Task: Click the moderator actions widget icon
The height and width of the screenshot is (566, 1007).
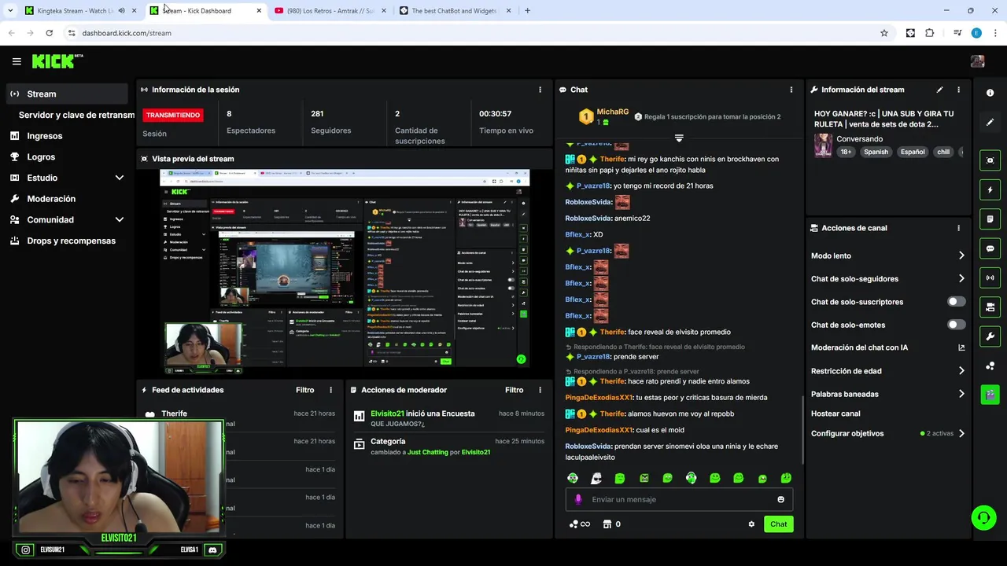Action: coord(990,307)
